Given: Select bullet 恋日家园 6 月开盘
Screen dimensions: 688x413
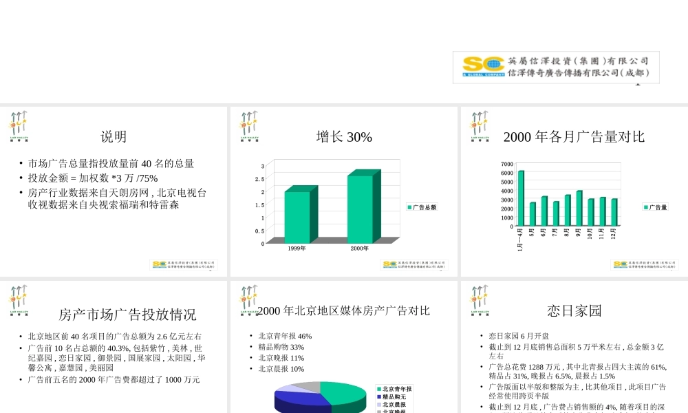Looking at the screenshot, I should click(519, 336).
